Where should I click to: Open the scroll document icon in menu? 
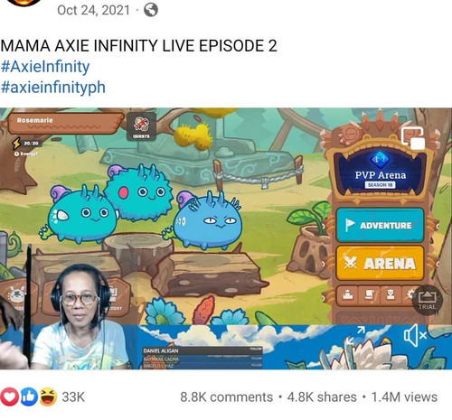(369, 294)
